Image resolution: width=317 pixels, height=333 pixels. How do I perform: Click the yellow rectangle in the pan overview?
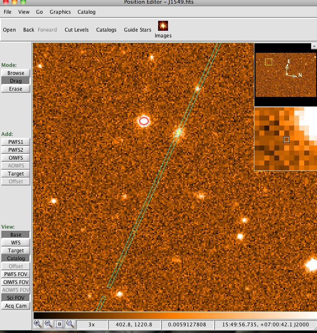coord(268,62)
